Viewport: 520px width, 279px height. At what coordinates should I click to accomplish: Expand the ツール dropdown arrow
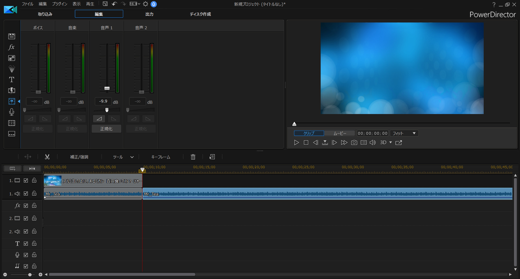[x=132, y=157]
